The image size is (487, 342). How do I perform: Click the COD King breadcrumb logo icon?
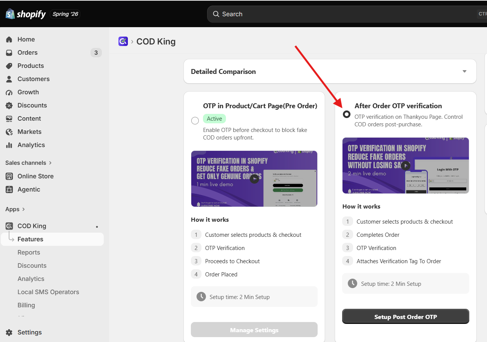click(x=123, y=41)
